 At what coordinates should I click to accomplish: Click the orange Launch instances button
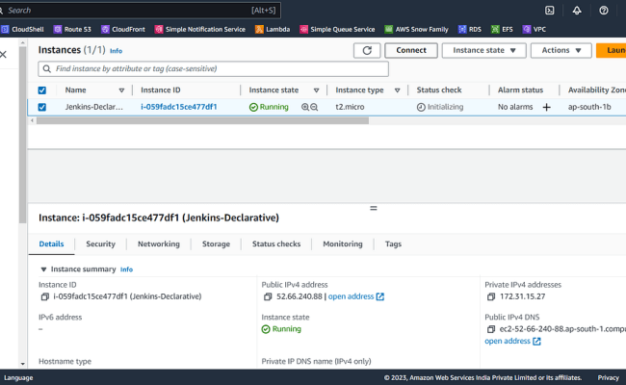612,50
